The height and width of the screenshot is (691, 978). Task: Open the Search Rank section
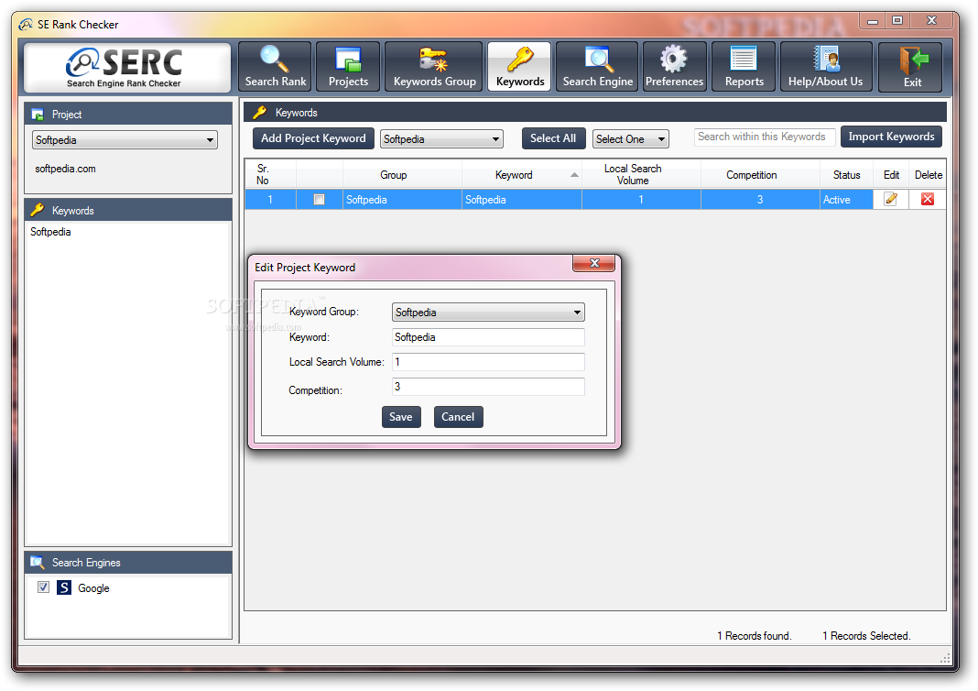tap(275, 67)
